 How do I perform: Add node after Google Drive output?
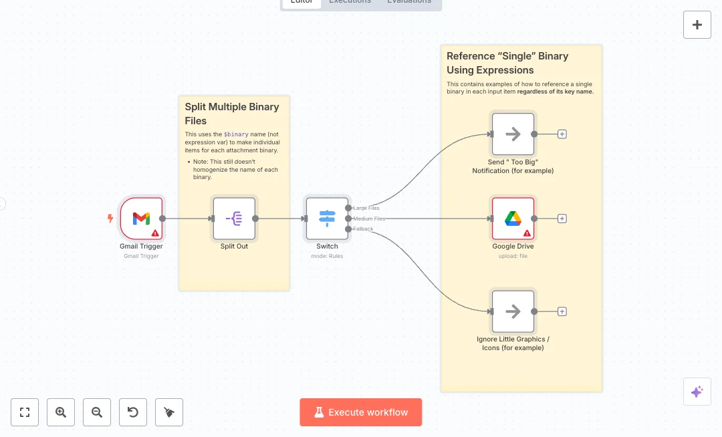click(562, 218)
